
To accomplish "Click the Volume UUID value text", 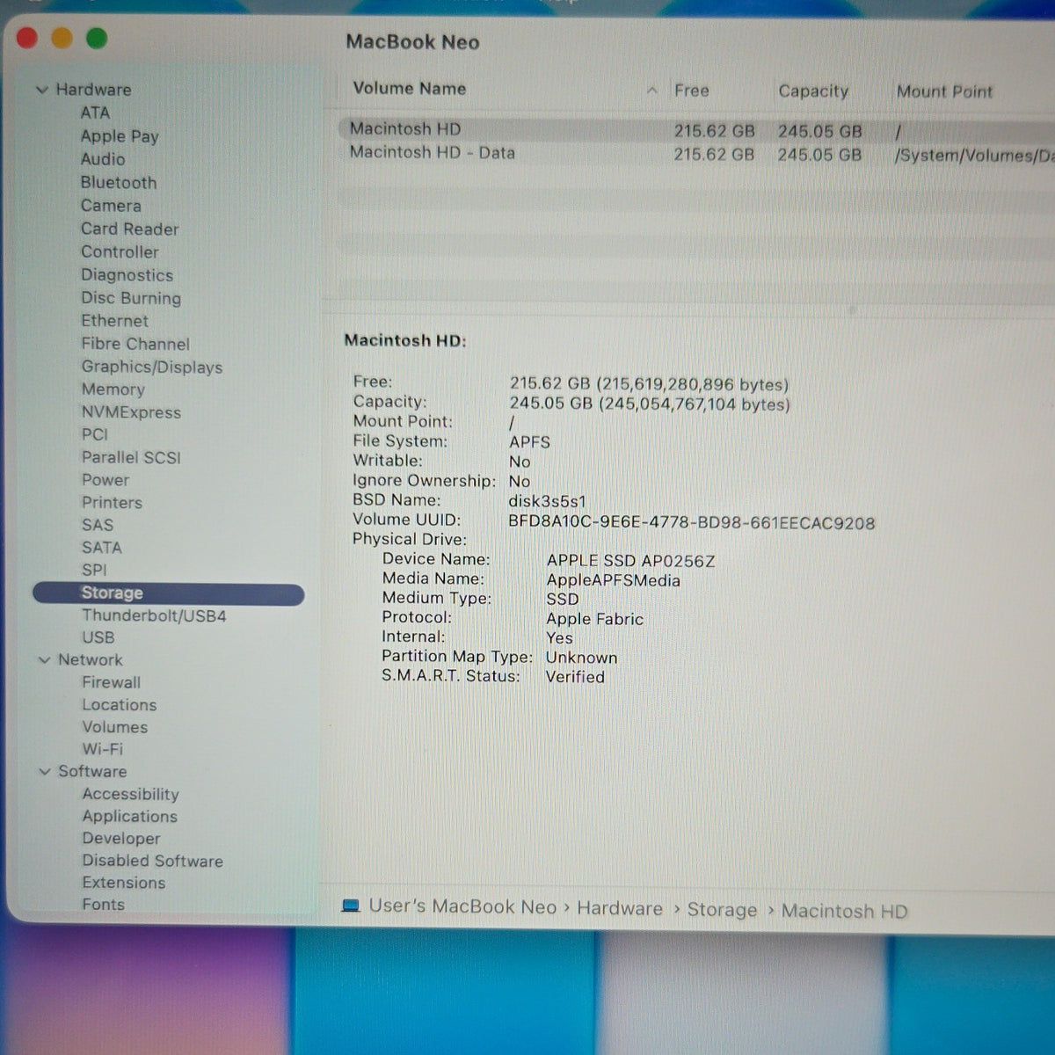I will (692, 523).
